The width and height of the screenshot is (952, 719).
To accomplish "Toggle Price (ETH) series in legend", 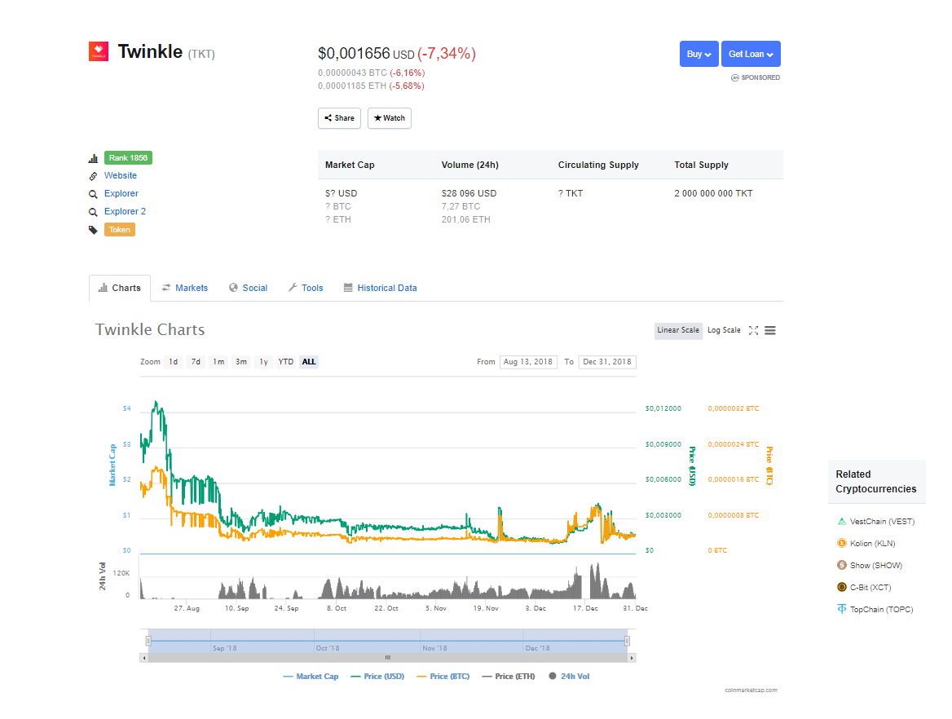I will (x=509, y=677).
